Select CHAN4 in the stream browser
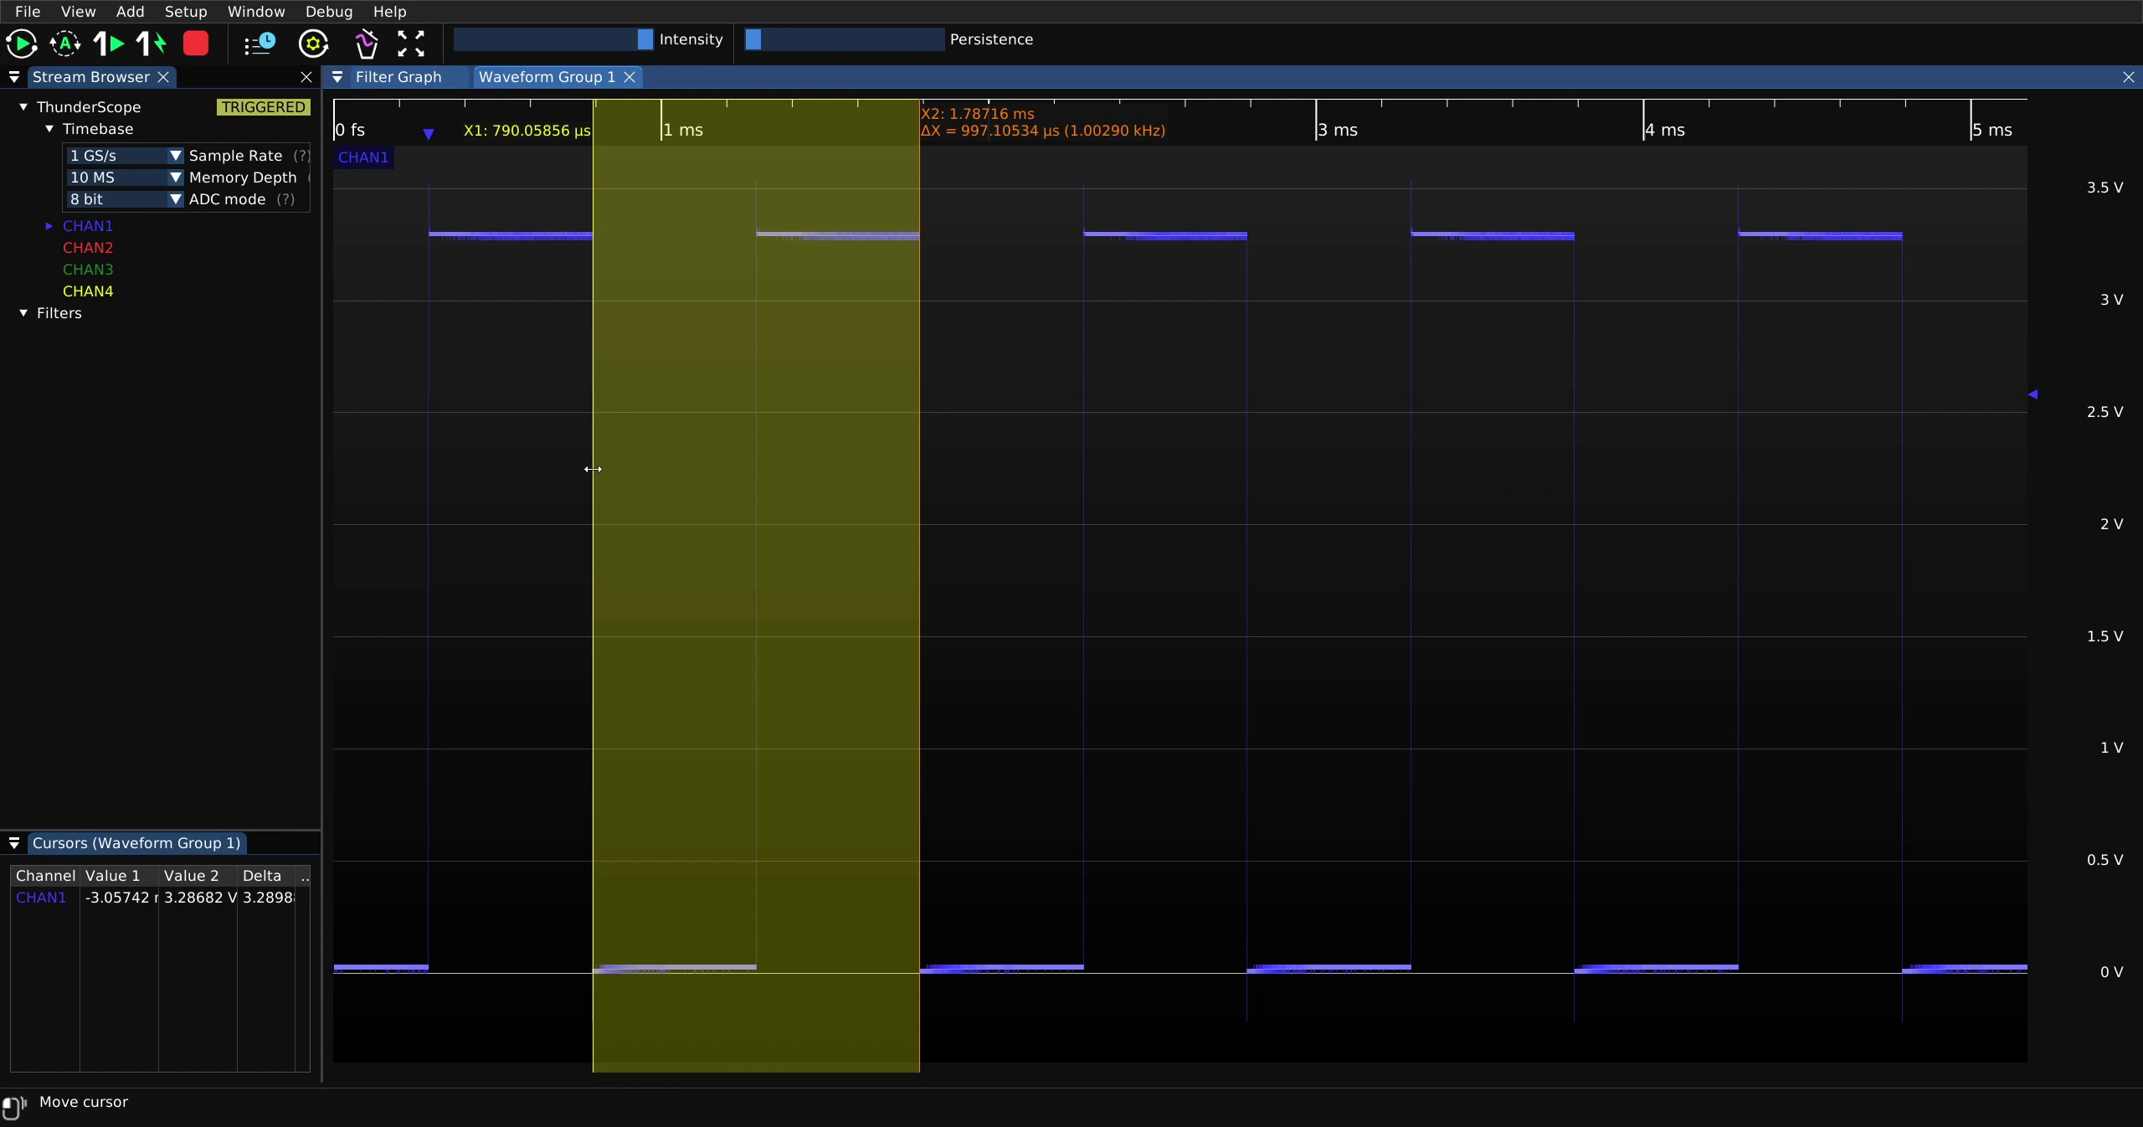The width and height of the screenshot is (2143, 1127). pos(88,291)
